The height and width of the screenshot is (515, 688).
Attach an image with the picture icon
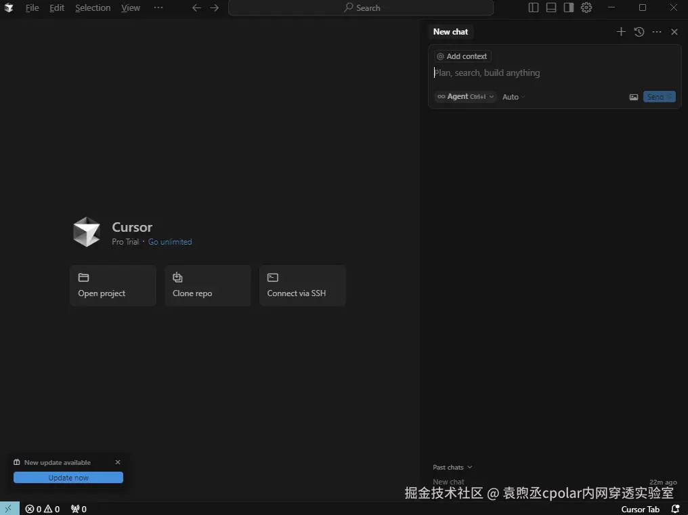click(634, 97)
